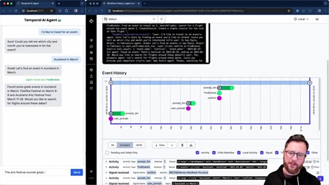Open the Archive box sidebar icon
This screenshot has width=329, height=185.
coord(91,59)
